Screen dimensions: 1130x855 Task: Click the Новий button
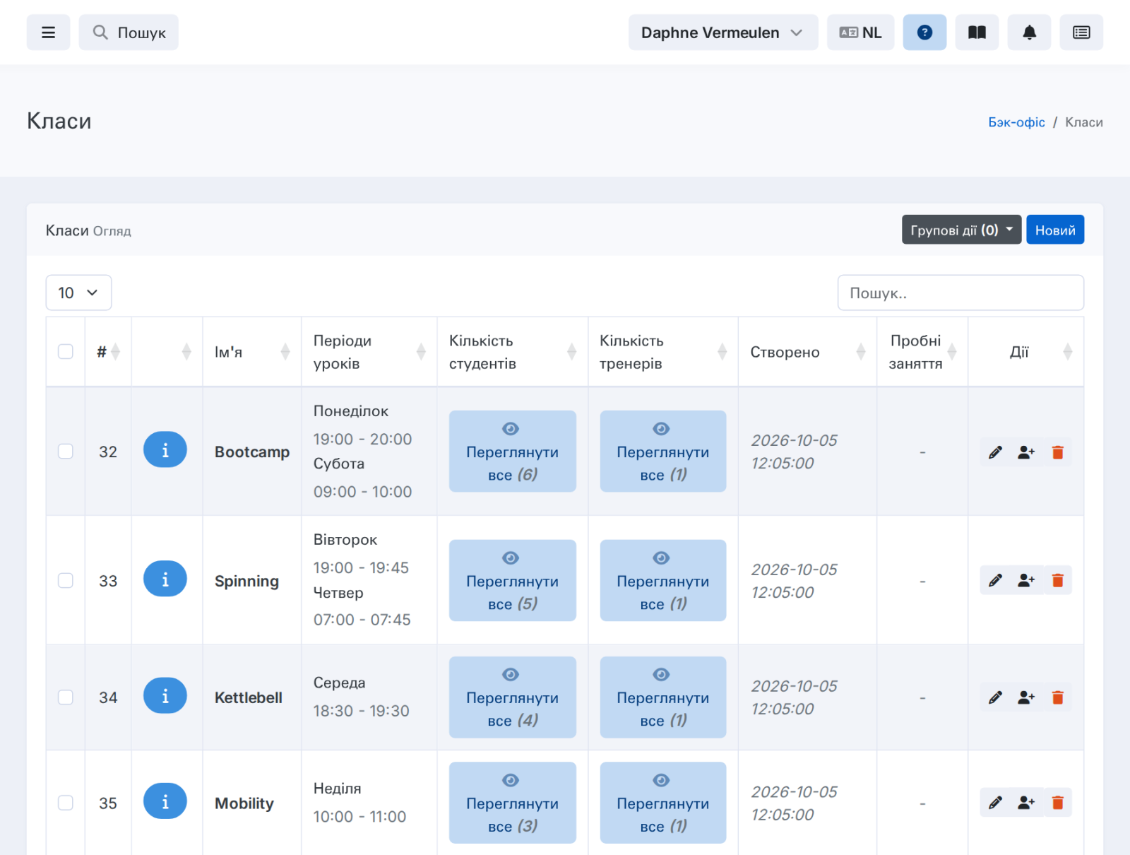click(x=1055, y=230)
